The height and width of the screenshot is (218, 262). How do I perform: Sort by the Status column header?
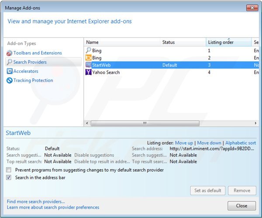pos(183,42)
